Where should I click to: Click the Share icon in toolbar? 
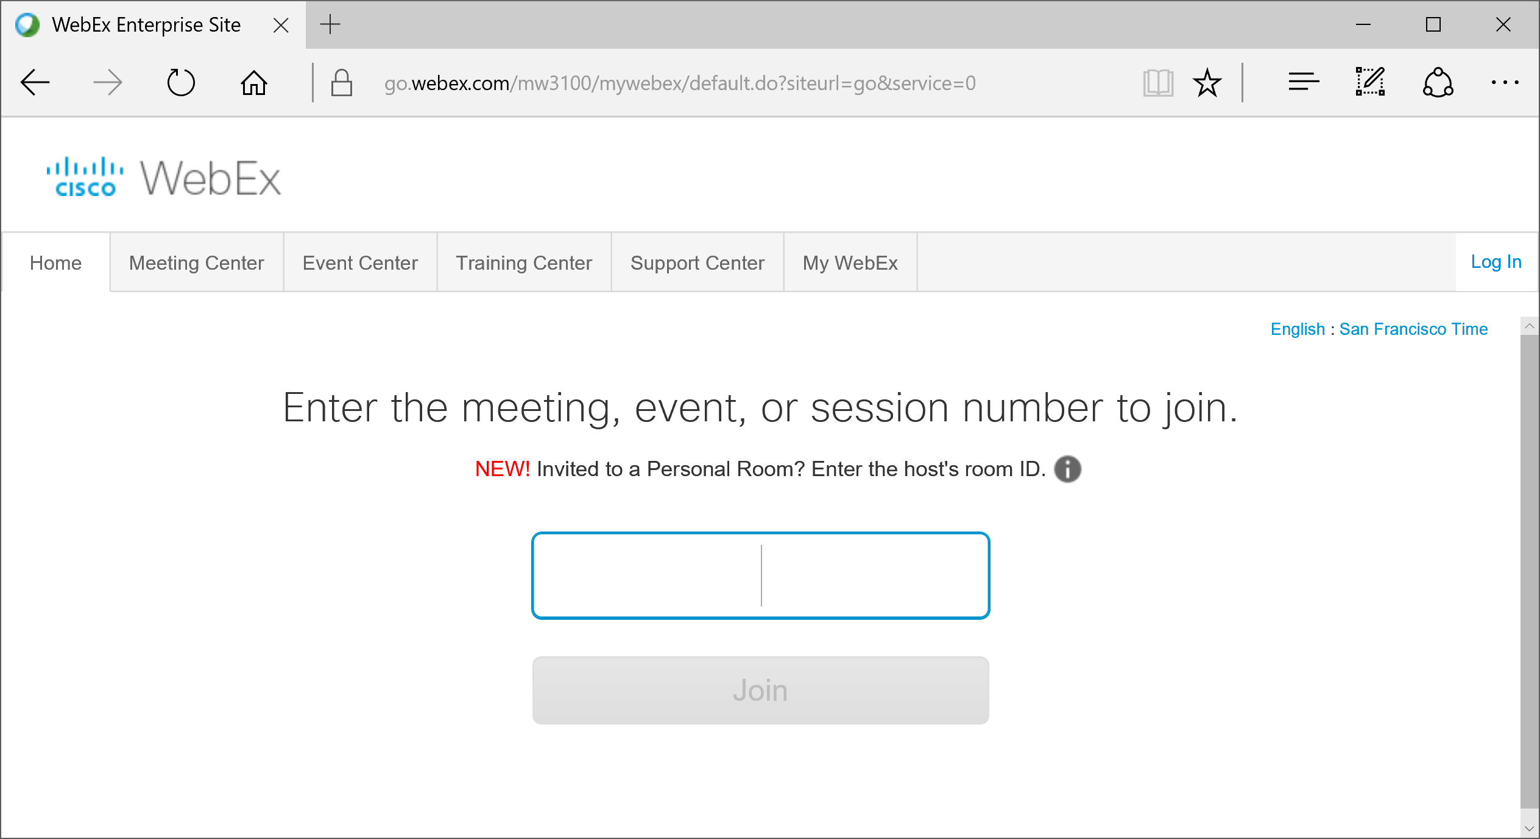tap(1438, 83)
